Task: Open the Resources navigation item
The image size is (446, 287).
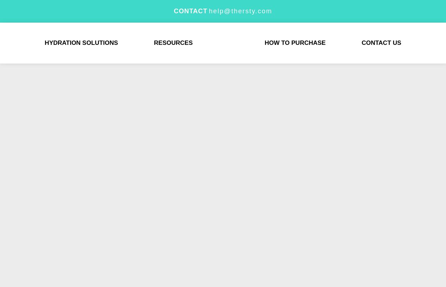Action: pos(173,43)
